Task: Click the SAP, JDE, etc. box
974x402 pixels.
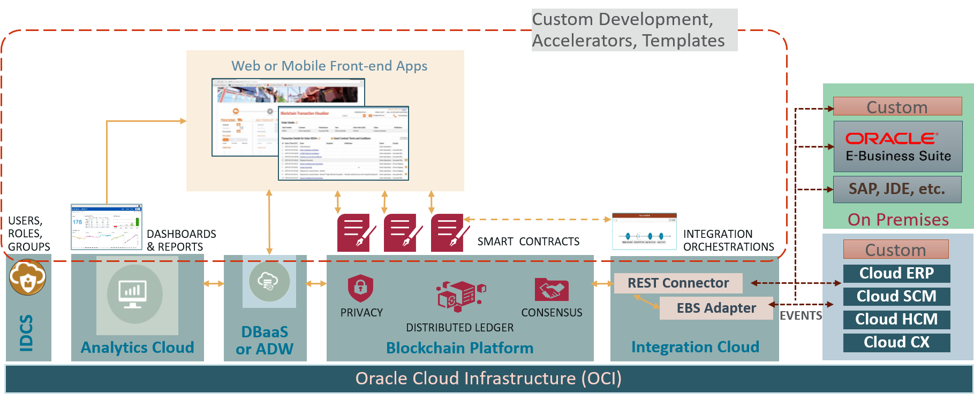Action: [x=897, y=189]
